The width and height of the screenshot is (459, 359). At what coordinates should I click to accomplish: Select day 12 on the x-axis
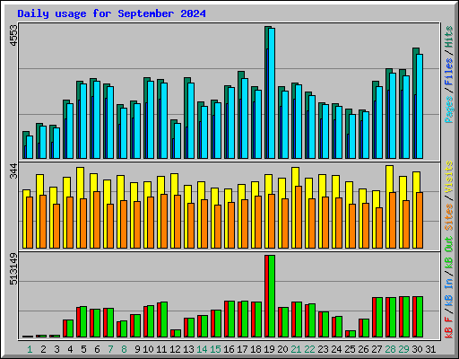coord(175,349)
